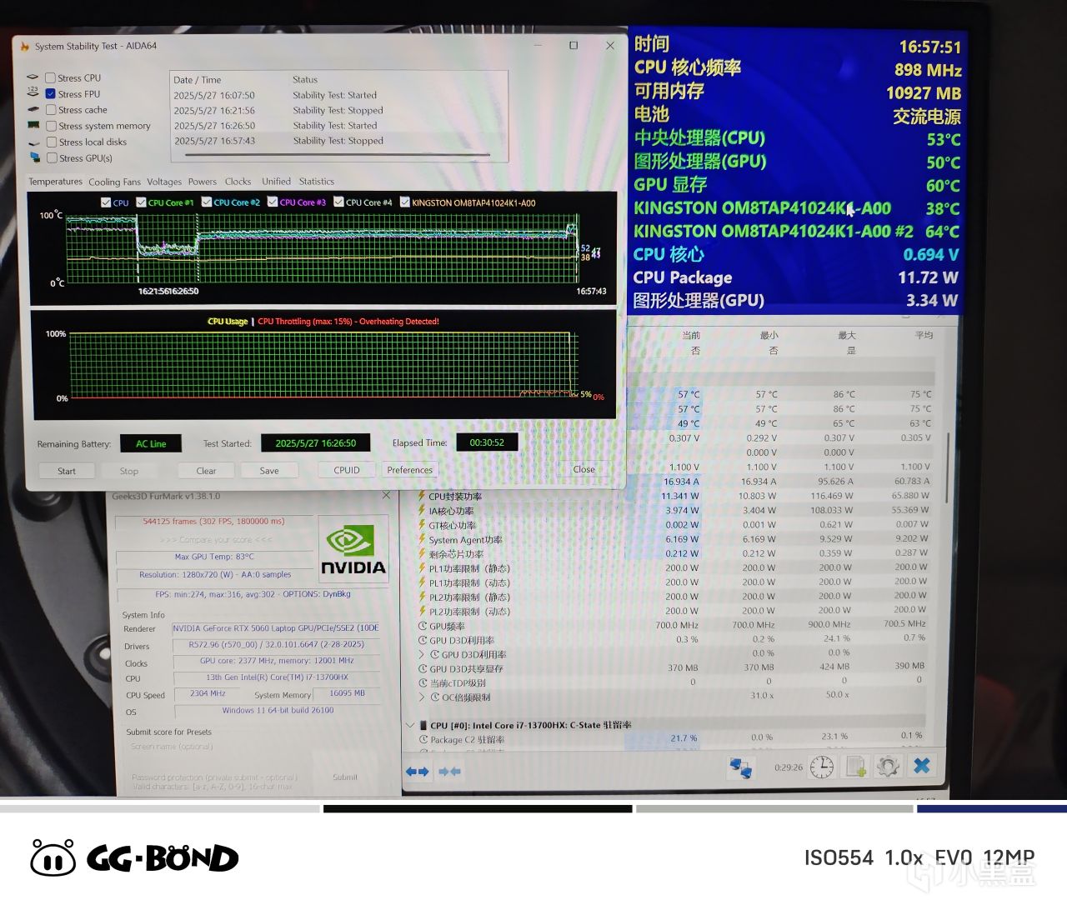
Task: Click FurMark Renderer field showing RTX 5060
Action: [x=276, y=628]
